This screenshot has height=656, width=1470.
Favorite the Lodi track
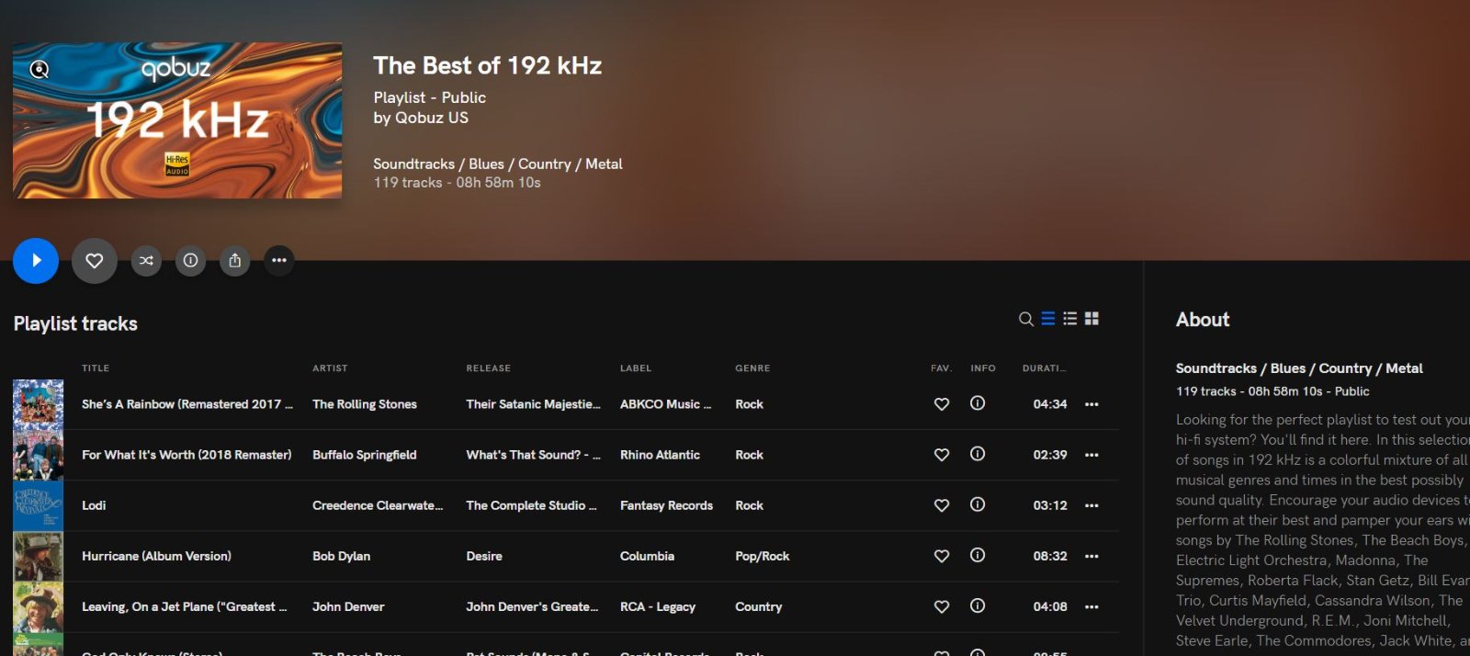[942, 505]
